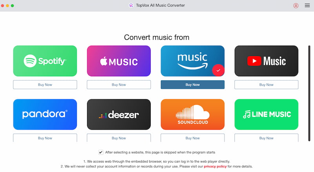The width and height of the screenshot is (314, 172).
Task: Click highlighted Buy Now under Amazon Music
Action: click(192, 84)
